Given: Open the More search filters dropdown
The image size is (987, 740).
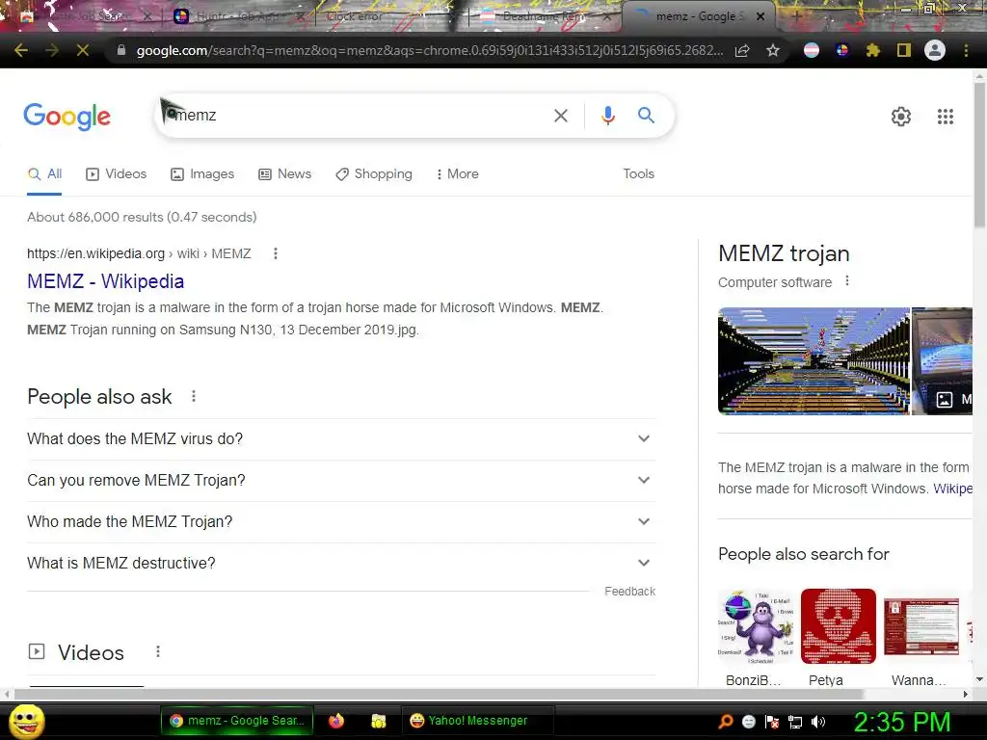Looking at the screenshot, I should point(457,173).
